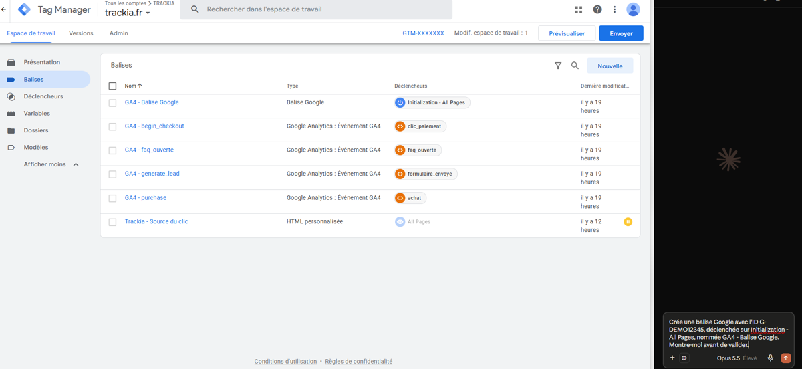The width and height of the screenshot is (802, 369).
Task: Click the fast-forward mode icon in chat input
Action: (684, 358)
